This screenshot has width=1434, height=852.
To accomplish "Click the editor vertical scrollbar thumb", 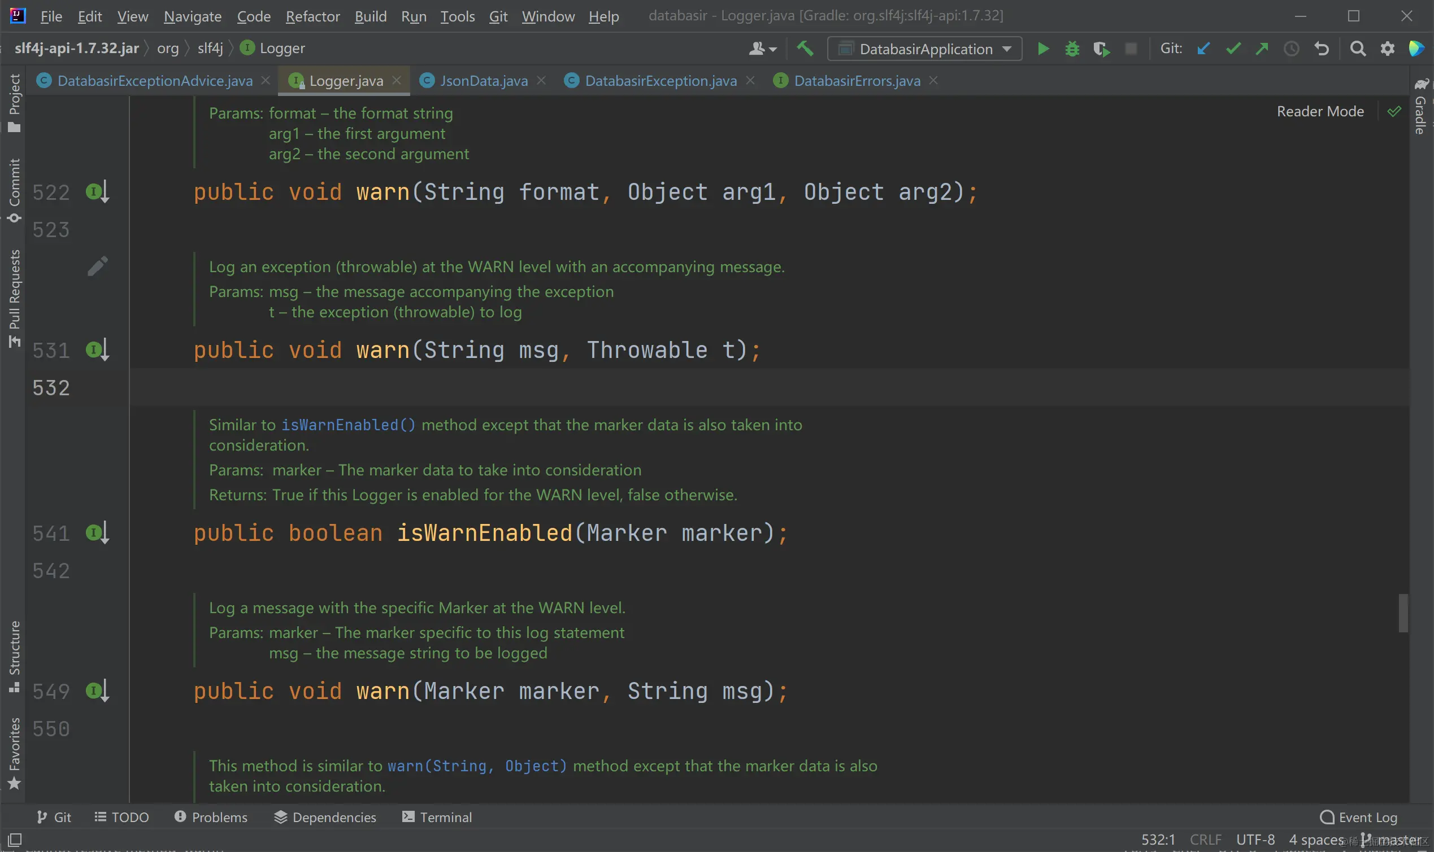I will 1402,613.
